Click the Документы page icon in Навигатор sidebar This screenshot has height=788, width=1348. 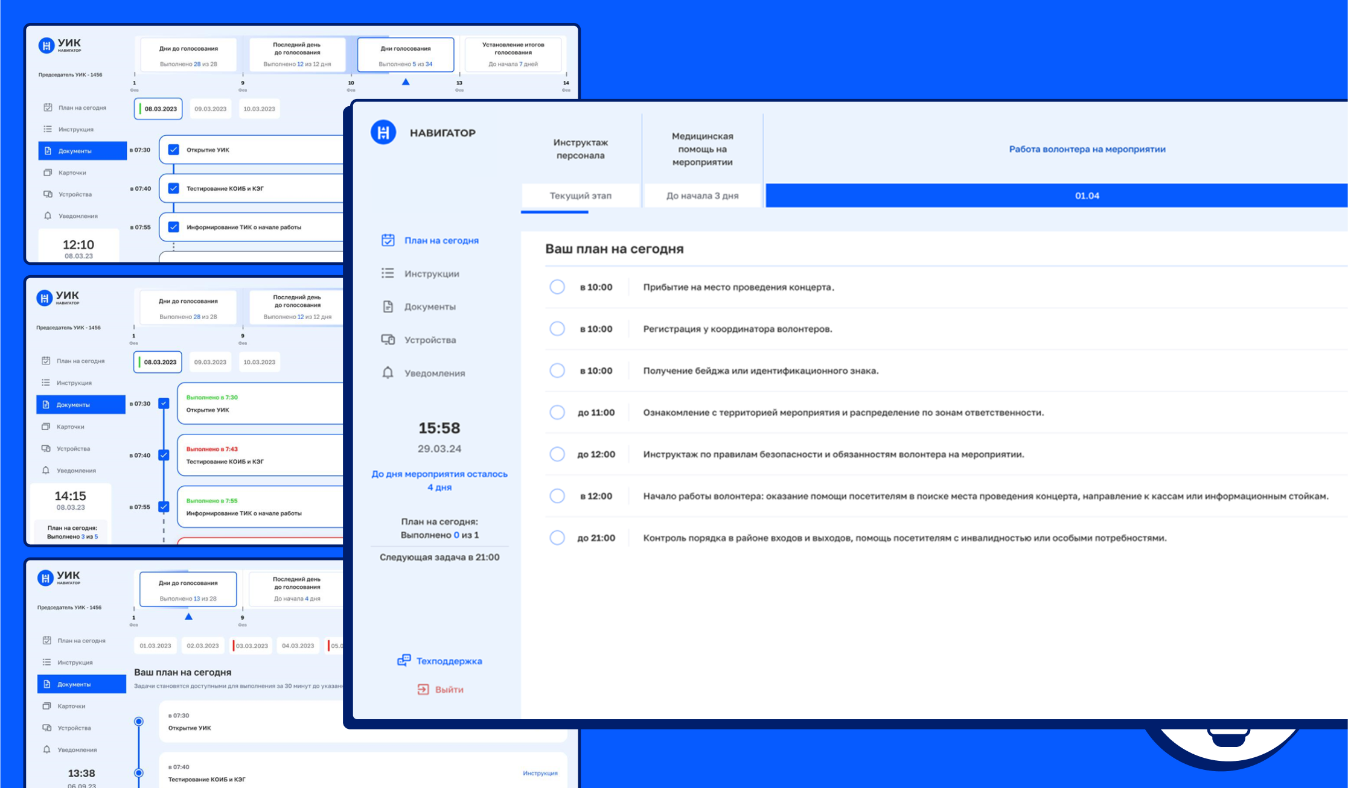[388, 307]
